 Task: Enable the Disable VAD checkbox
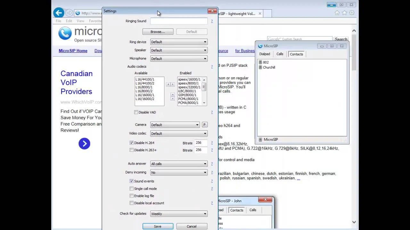136,112
